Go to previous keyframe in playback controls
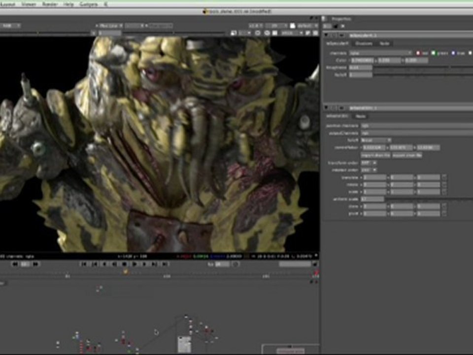Screen dimensions: 473x355 pos(95,264)
